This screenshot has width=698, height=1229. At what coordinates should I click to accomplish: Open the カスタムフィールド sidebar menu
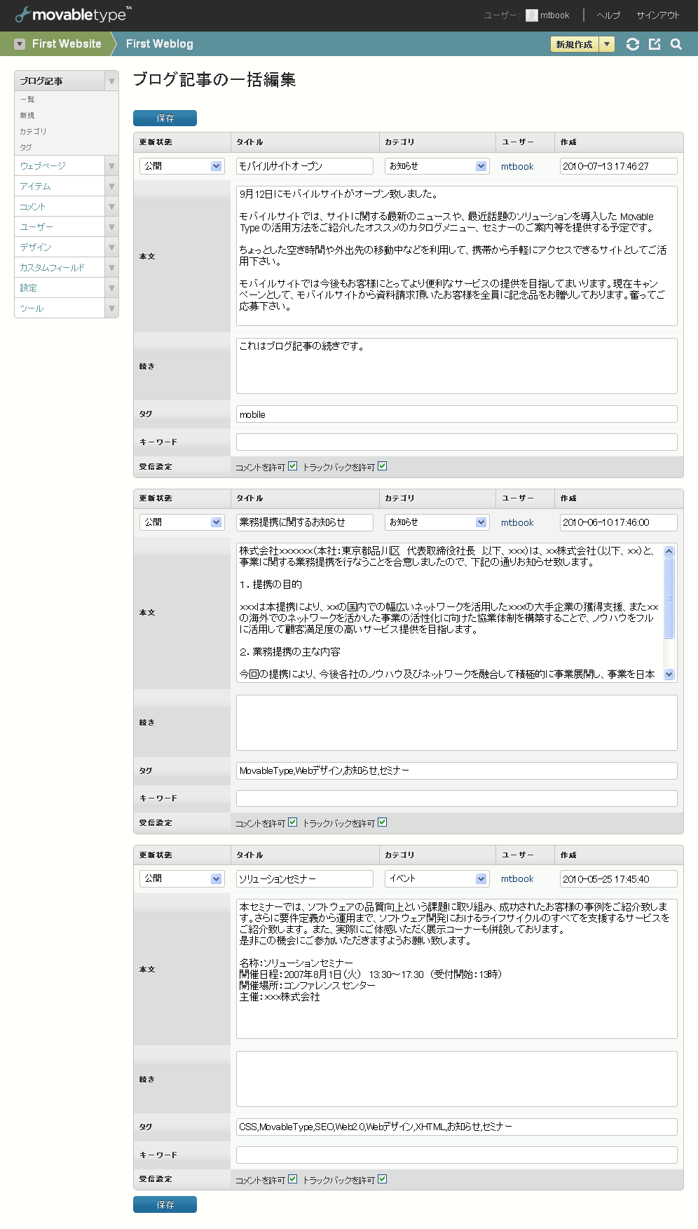pyautogui.click(x=52, y=268)
